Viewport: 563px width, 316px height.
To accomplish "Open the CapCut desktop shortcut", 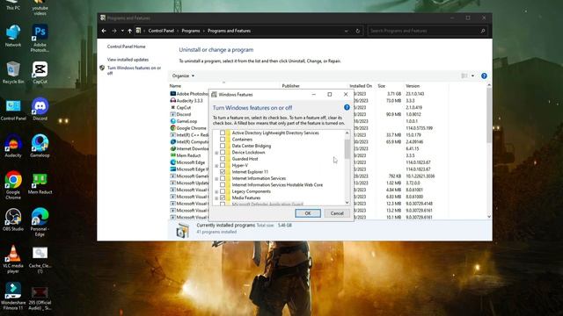I will click(40, 72).
